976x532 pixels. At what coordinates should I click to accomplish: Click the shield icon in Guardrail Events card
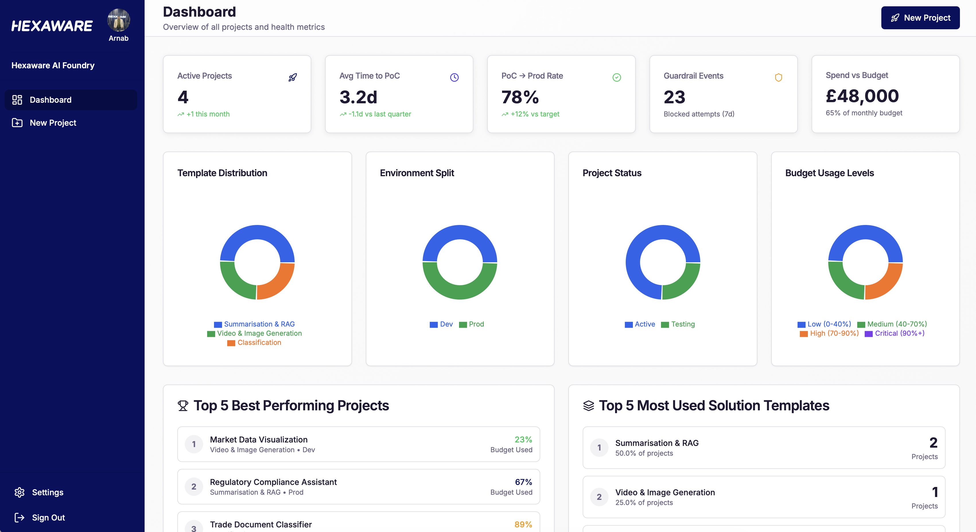(778, 77)
